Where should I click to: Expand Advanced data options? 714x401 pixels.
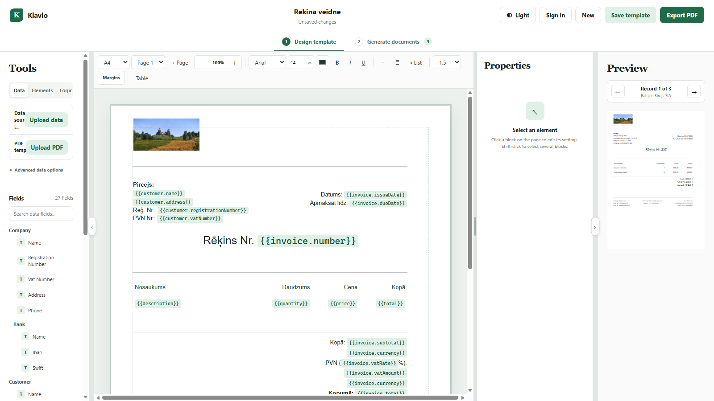(x=36, y=170)
